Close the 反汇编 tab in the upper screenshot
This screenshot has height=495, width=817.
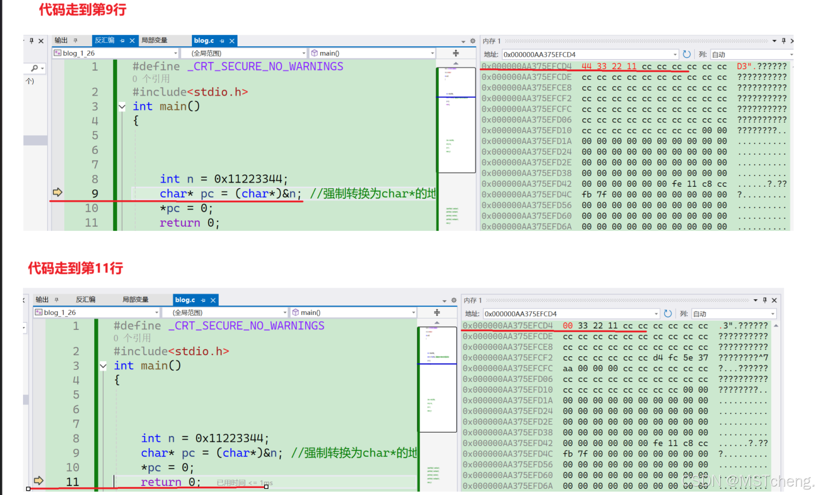132,41
